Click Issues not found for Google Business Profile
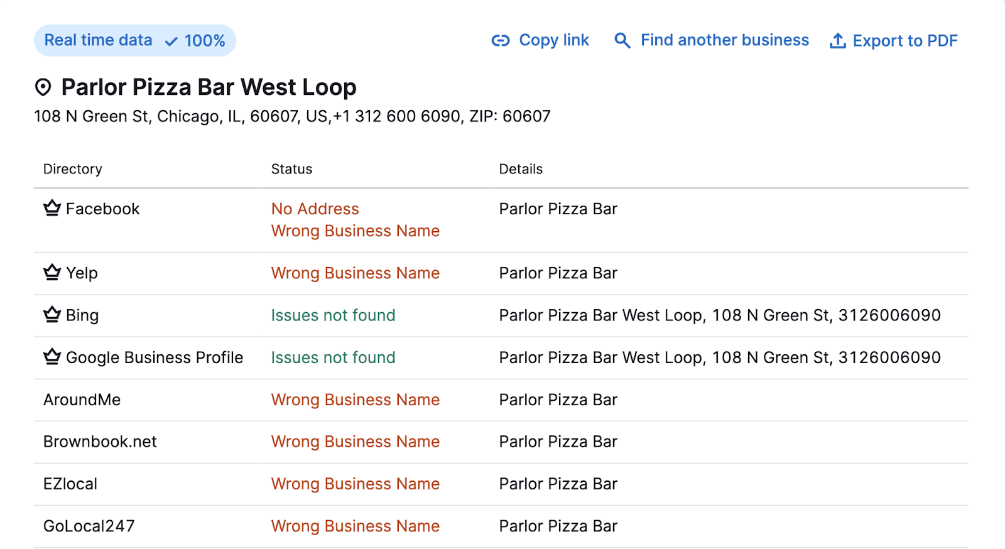Image resolution: width=1005 pixels, height=549 pixels. tap(334, 357)
